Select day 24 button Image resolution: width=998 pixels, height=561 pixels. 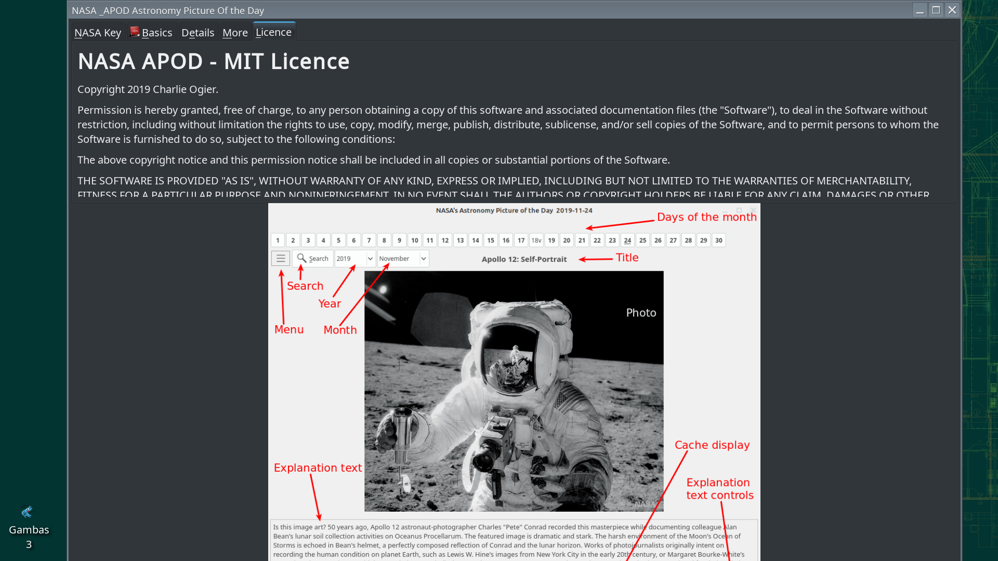point(627,241)
